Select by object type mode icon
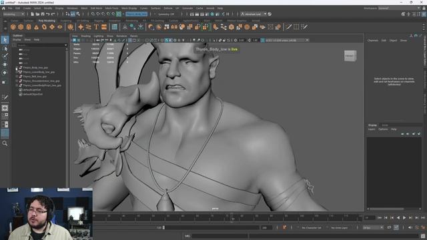The image size is (427, 240). [x=73, y=14]
